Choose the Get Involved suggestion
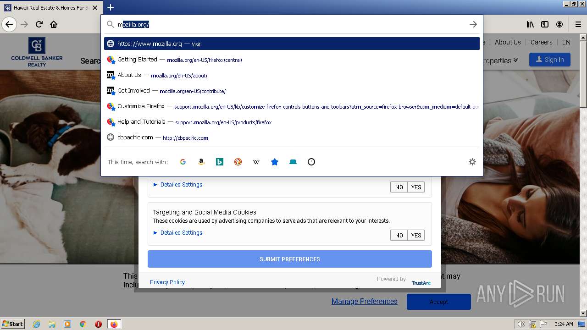 coord(292,91)
